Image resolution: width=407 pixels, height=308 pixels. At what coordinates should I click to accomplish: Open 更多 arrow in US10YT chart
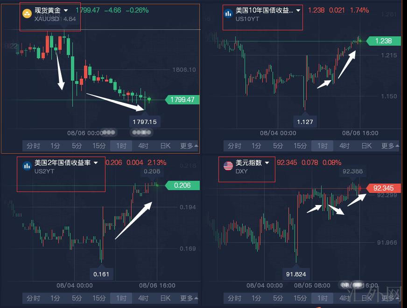click(x=397, y=146)
